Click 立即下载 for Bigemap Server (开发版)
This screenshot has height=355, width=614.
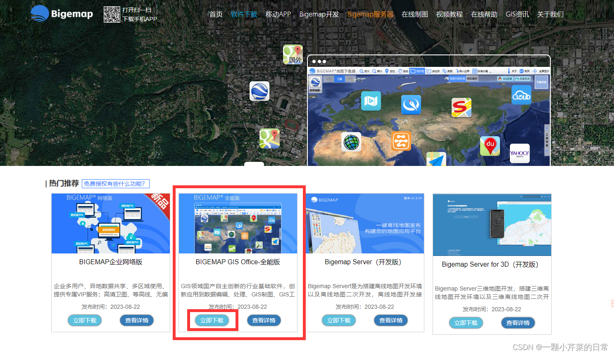339,320
